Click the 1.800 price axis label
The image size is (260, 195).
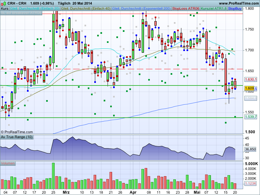tap(249, 9)
